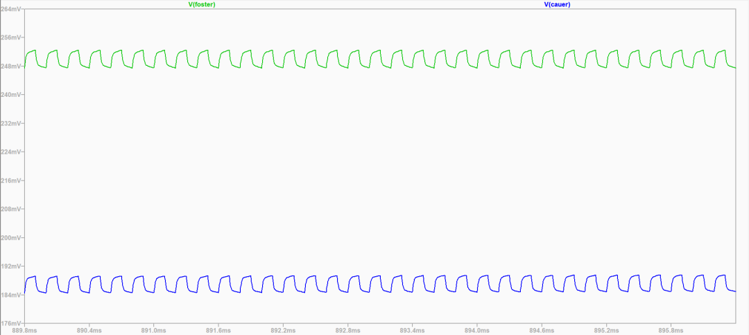749x335 pixels.
Task: Click the 176mV axis label
Action: tap(10, 323)
